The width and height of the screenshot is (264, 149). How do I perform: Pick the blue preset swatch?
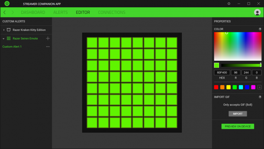pyautogui.click(x=247, y=87)
